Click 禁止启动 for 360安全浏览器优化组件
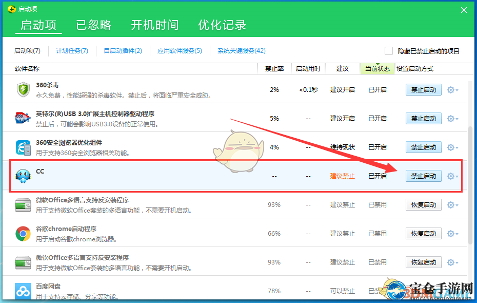The image size is (477, 303). tap(424, 147)
